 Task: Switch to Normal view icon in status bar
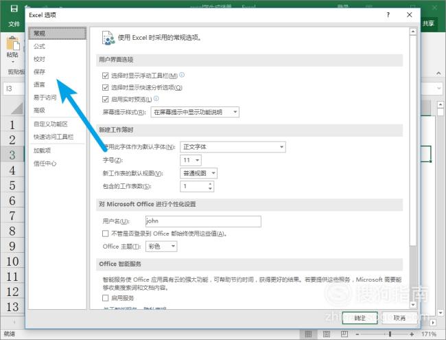pos(308,334)
